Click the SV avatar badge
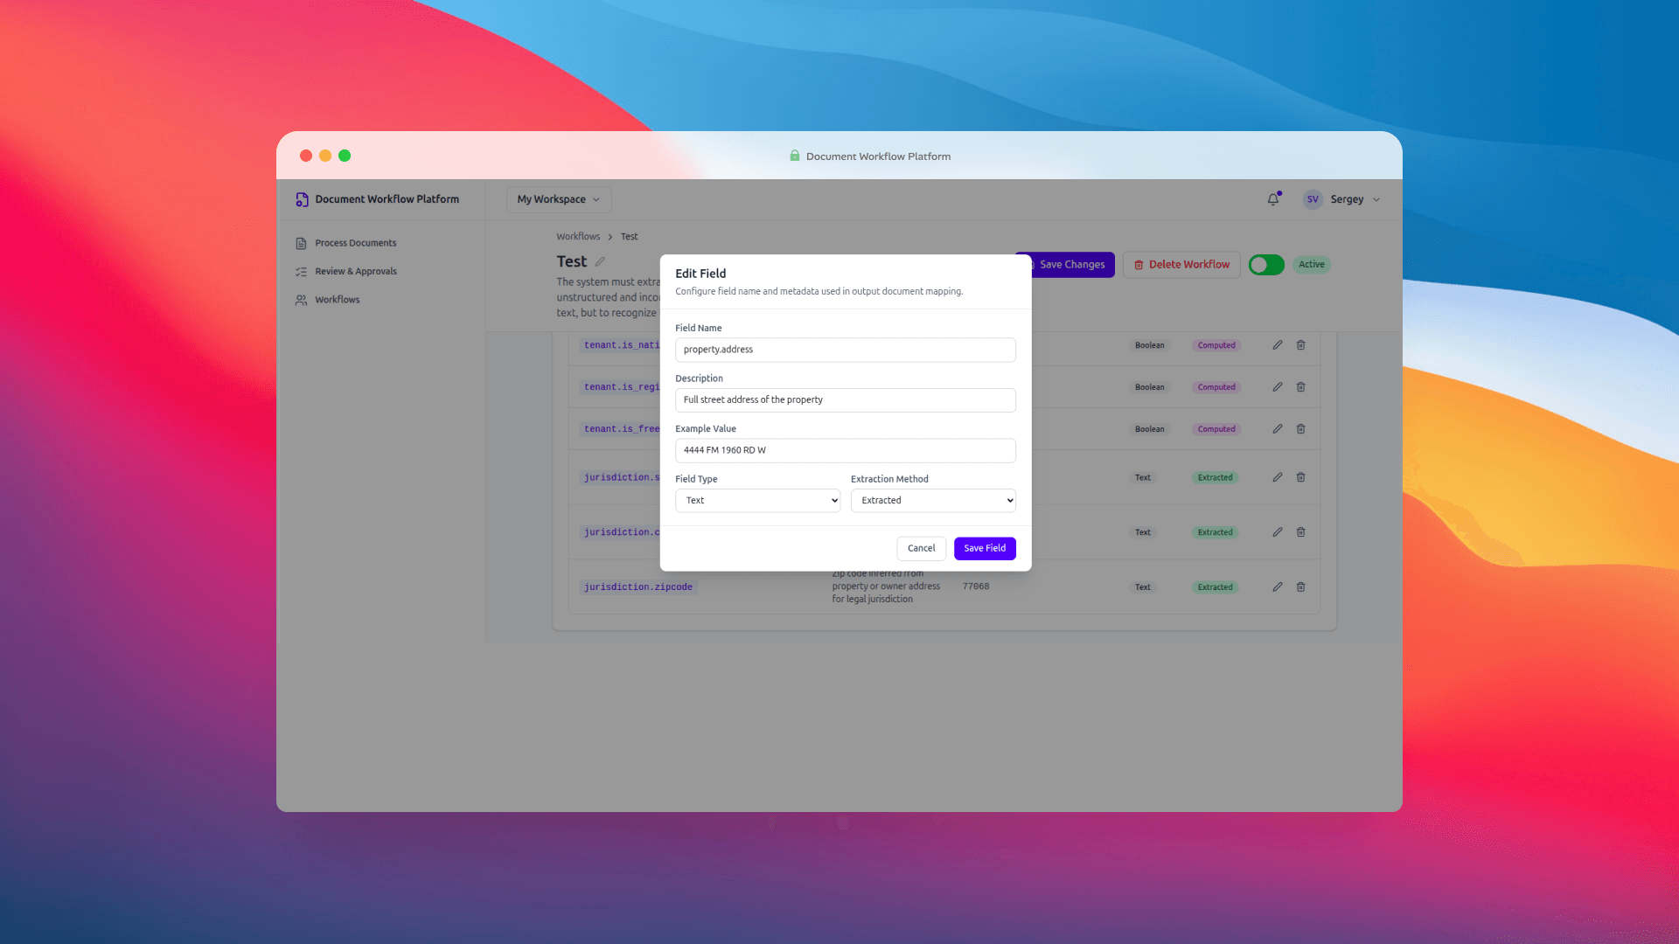 1312,199
